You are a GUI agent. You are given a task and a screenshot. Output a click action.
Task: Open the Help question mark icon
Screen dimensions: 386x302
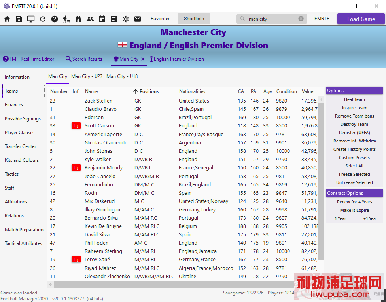coord(55,19)
